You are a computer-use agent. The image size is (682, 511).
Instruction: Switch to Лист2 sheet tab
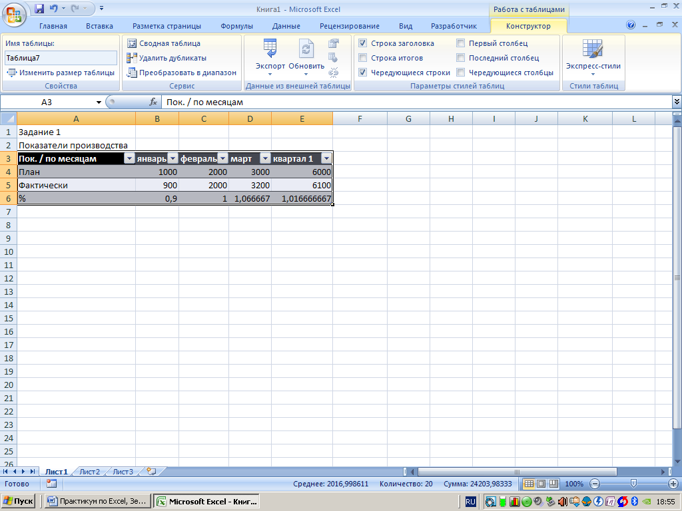[90, 472]
